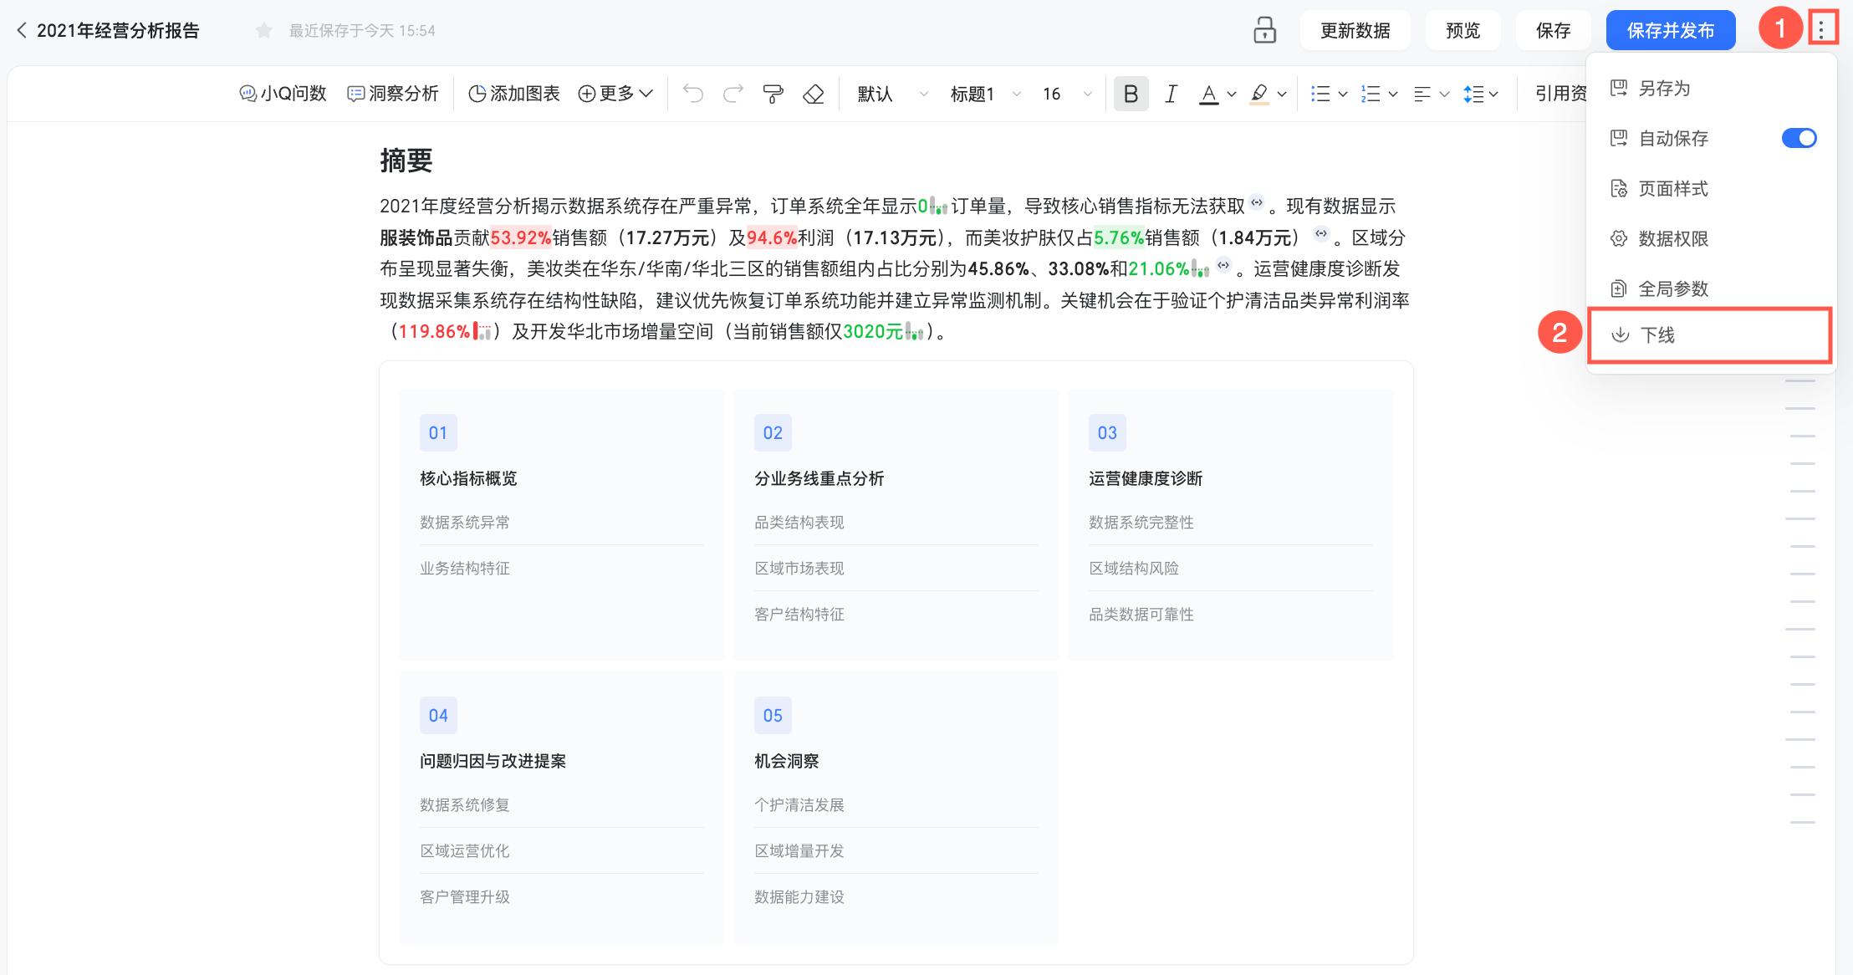
Task: Click the 保存并发布 button
Action: pyautogui.click(x=1670, y=31)
